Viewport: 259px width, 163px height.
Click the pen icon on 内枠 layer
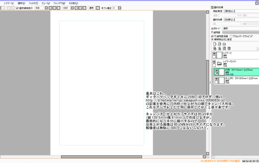216,74
